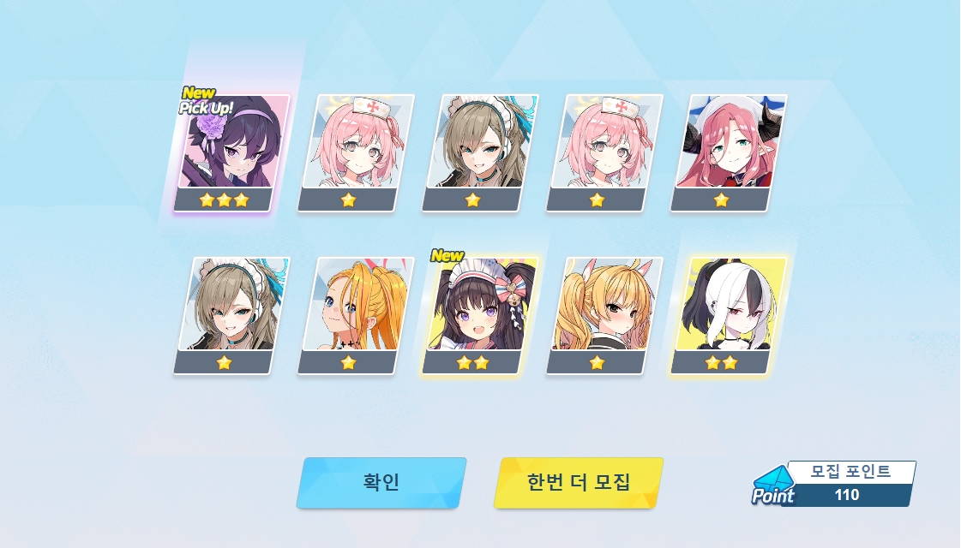The width and height of the screenshot is (961, 548).
Task: Click the New Pick Up! badge
Action: tap(206, 101)
